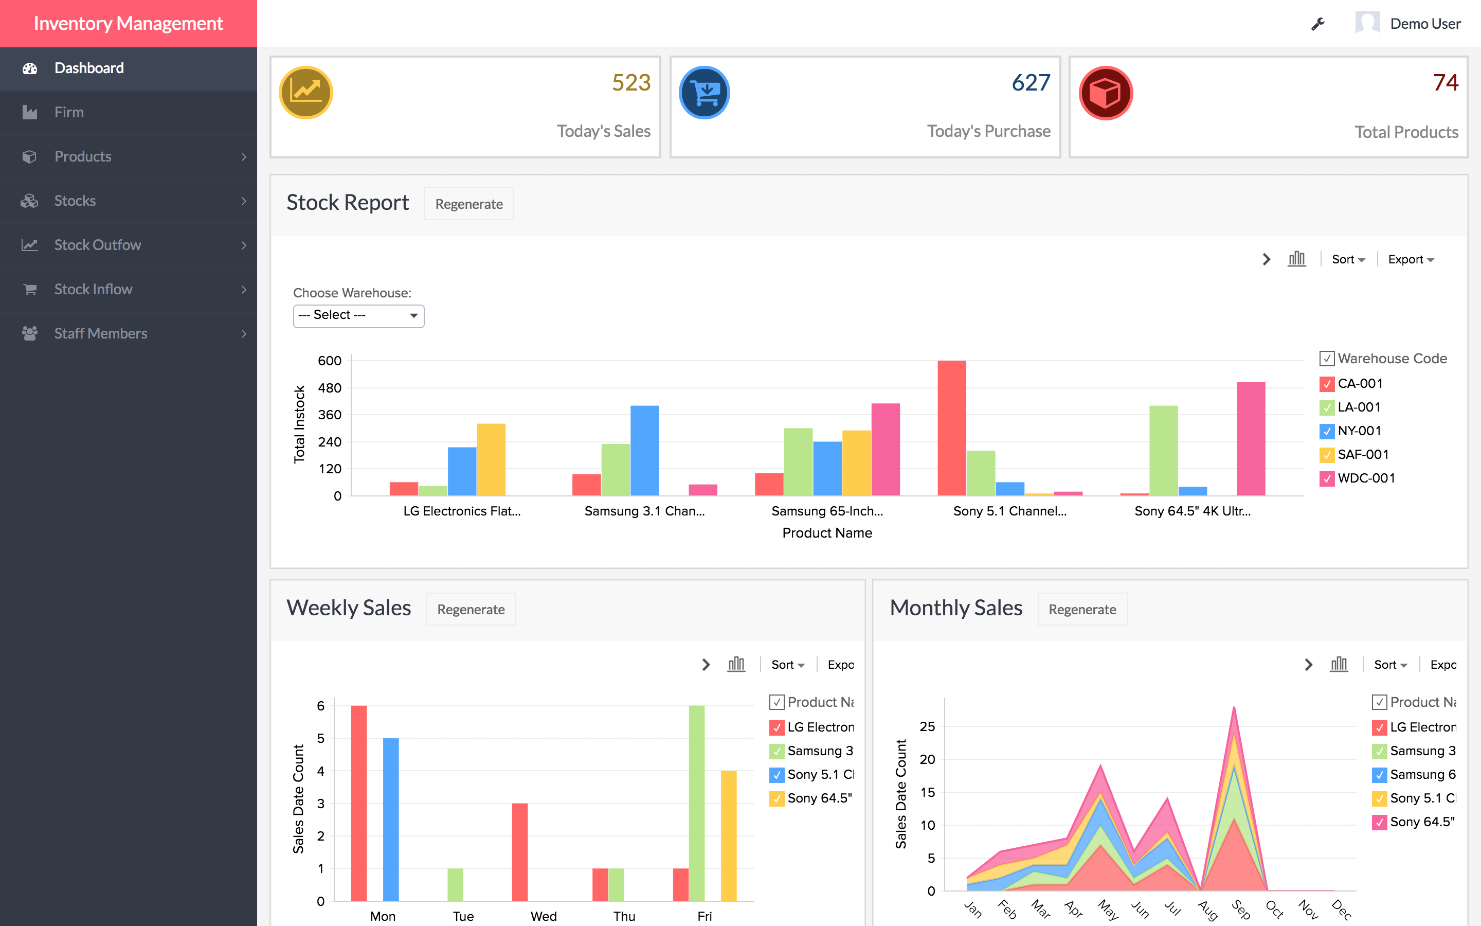1481x926 pixels.
Task: Click the Stock Inflow sidebar icon
Action: point(29,289)
